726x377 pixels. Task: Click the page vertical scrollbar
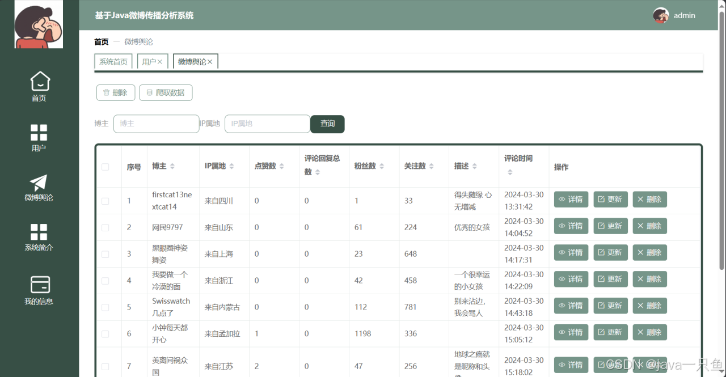(x=721, y=170)
